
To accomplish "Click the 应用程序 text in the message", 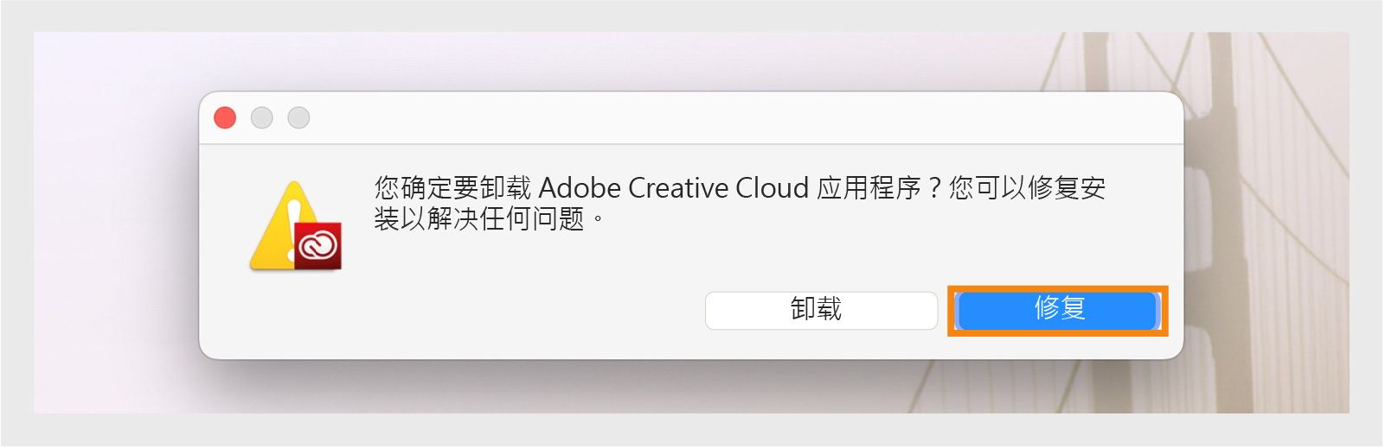I will tap(869, 188).
